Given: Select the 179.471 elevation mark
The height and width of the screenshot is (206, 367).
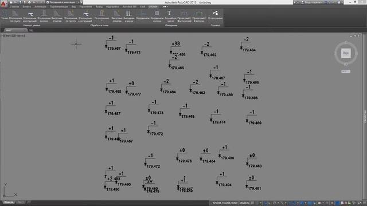Looking at the screenshot, I should point(134,53).
